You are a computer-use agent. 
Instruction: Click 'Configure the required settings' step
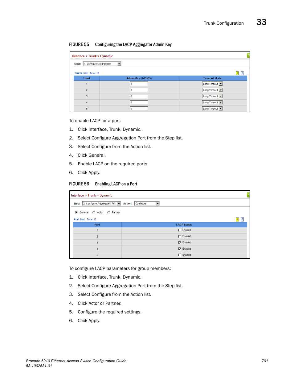[110, 312]
